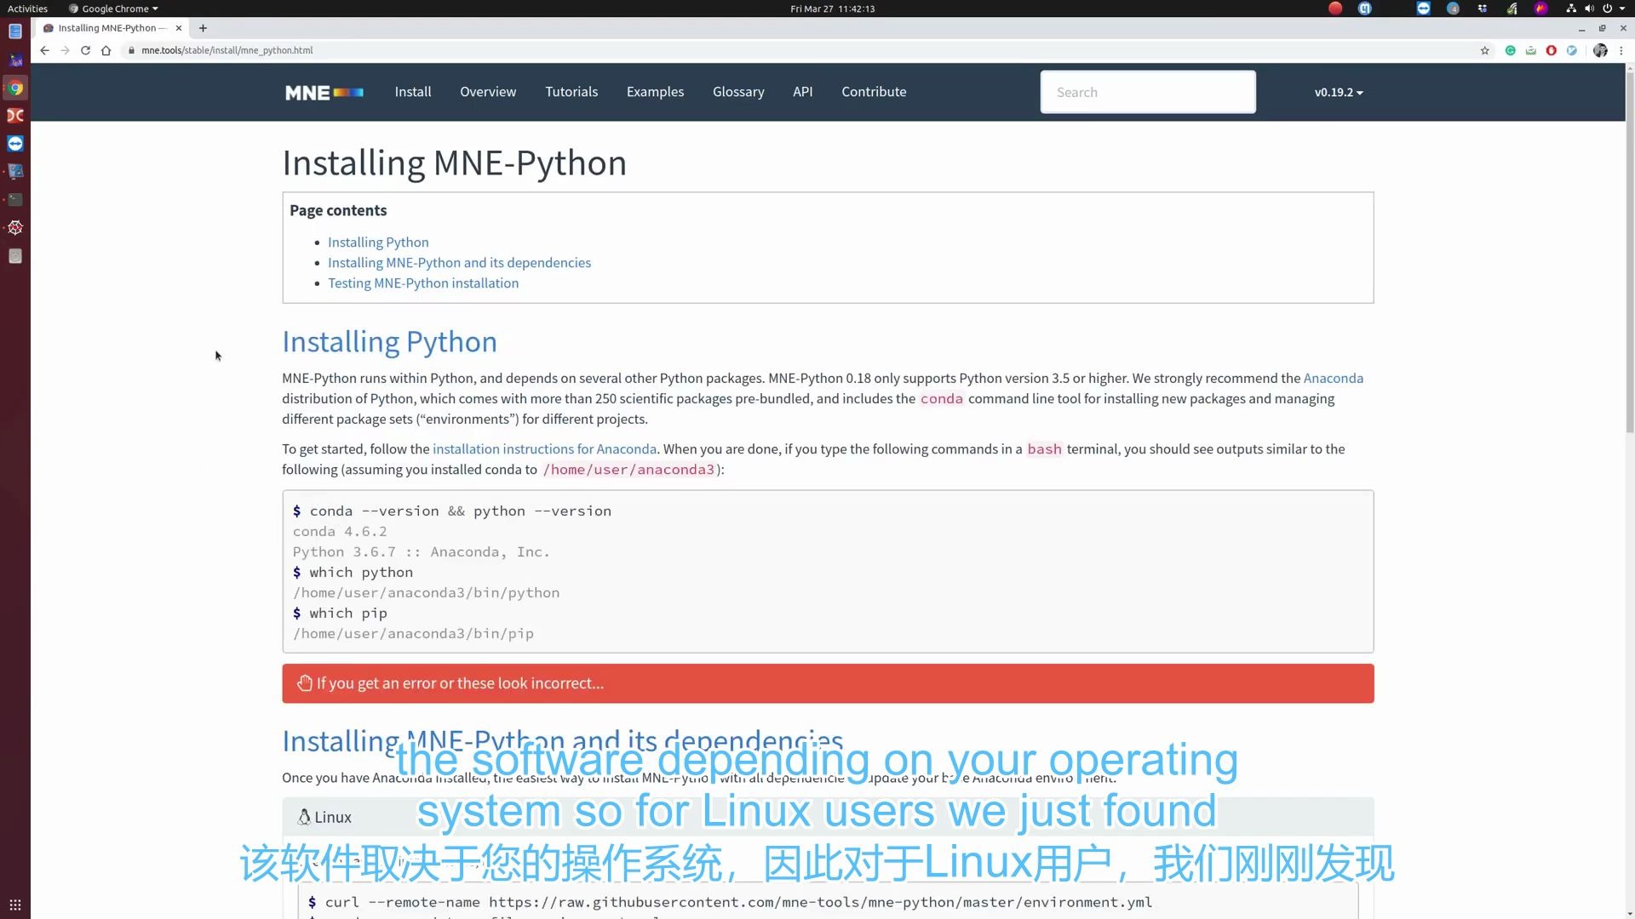This screenshot has height=919, width=1635.
Task: Open the Chrome profile avatar
Action: 1600,50
